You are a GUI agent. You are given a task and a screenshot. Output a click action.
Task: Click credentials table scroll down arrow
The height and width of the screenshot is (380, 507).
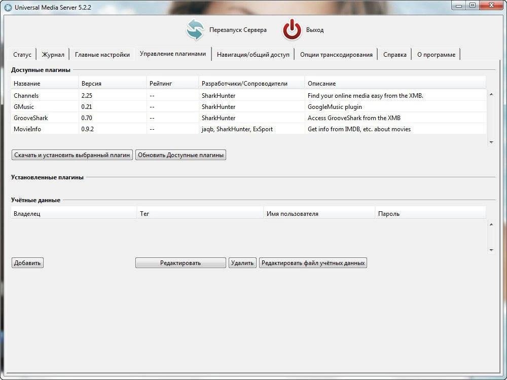(x=491, y=250)
